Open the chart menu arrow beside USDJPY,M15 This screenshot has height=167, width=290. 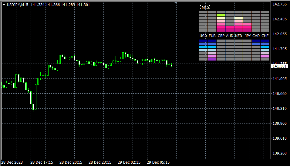pos(4,5)
